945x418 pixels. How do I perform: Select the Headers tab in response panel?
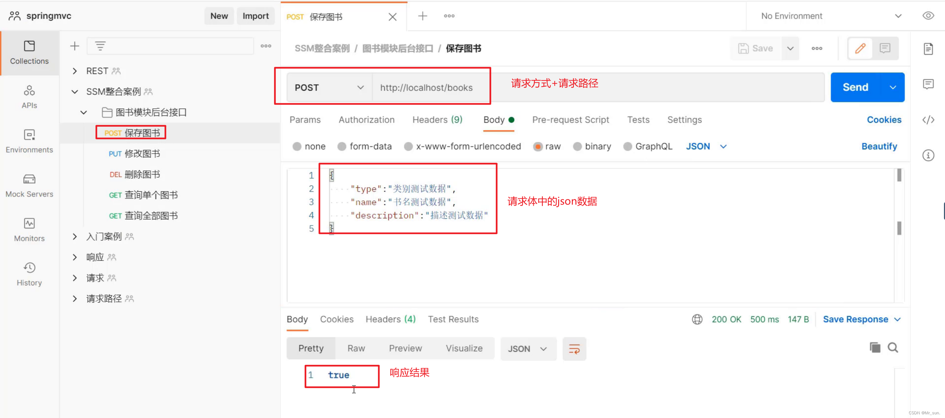390,319
